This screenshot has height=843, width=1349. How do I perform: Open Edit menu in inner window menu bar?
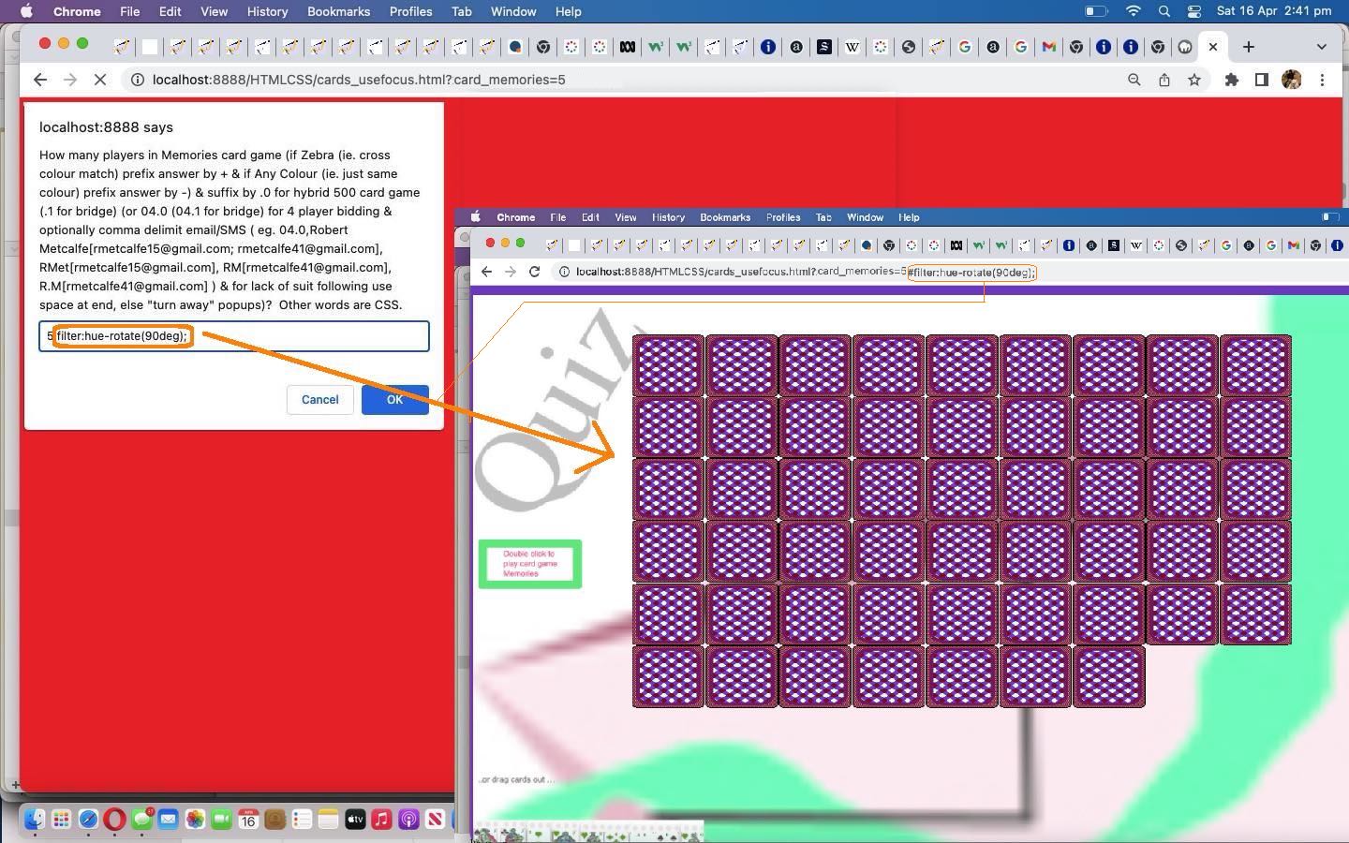tap(589, 217)
